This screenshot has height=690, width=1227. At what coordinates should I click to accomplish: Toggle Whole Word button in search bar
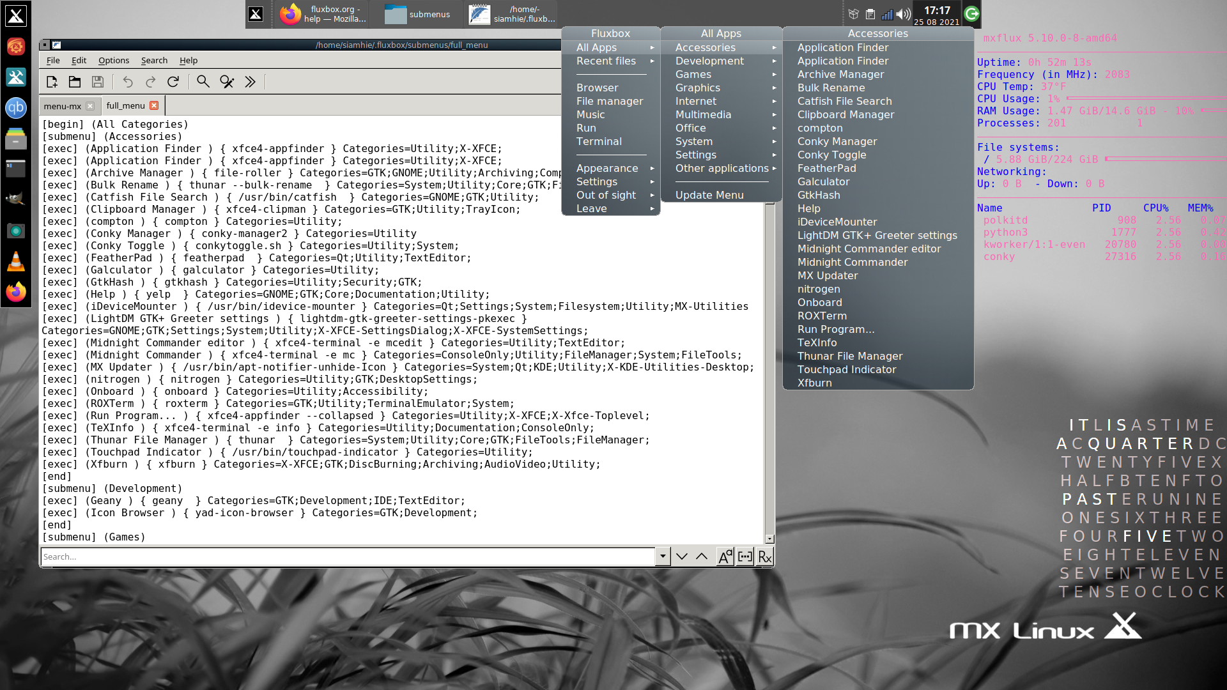pyautogui.click(x=745, y=556)
